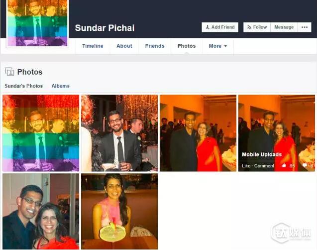Image resolution: width=317 pixels, height=250 pixels.
Task: Open the Message button
Action: [x=284, y=27]
